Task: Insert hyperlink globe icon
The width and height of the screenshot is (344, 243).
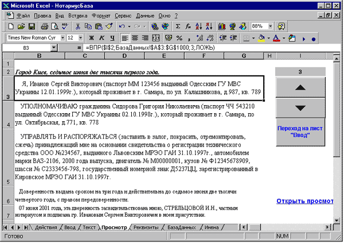Action: 155,26
